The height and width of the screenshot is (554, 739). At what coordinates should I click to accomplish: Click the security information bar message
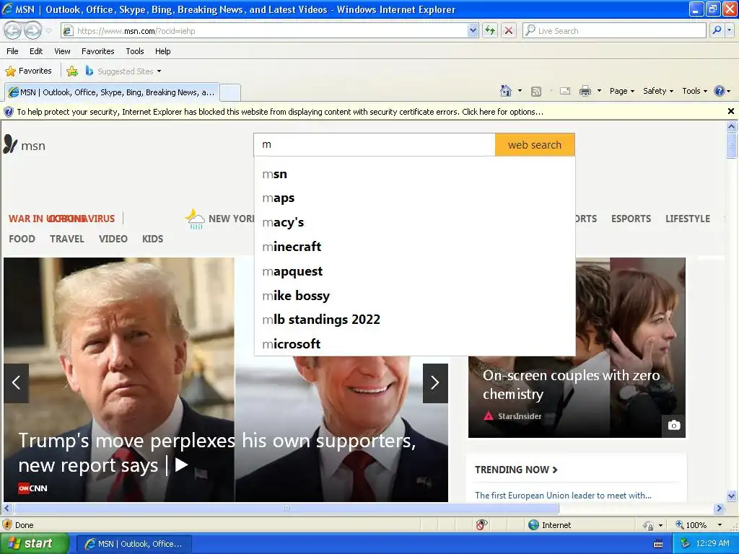[280, 112]
